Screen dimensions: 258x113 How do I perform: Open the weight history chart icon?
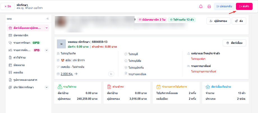click(111, 74)
